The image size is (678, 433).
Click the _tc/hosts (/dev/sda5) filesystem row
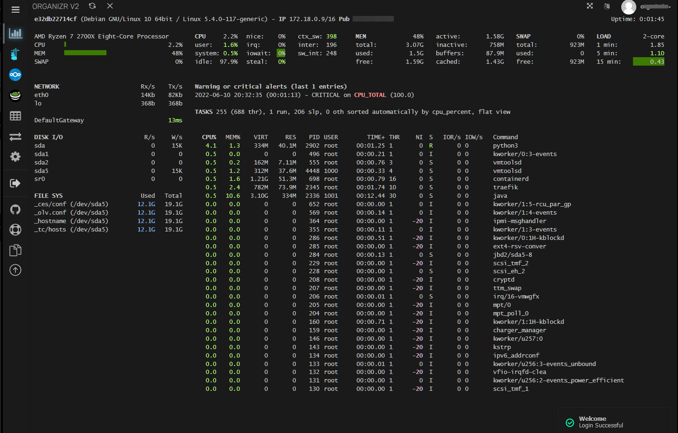[108, 230]
